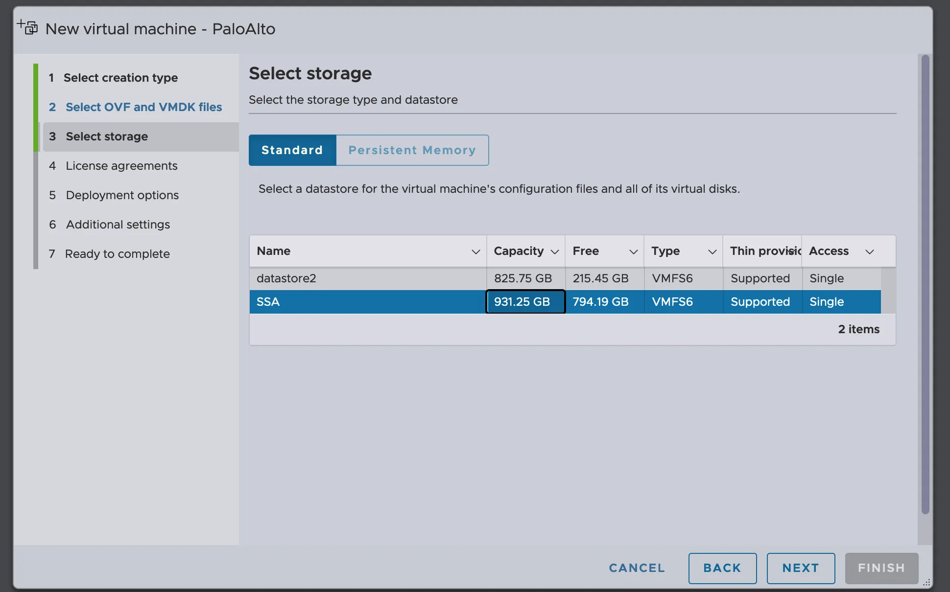Select the Standard storage tab

point(292,150)
